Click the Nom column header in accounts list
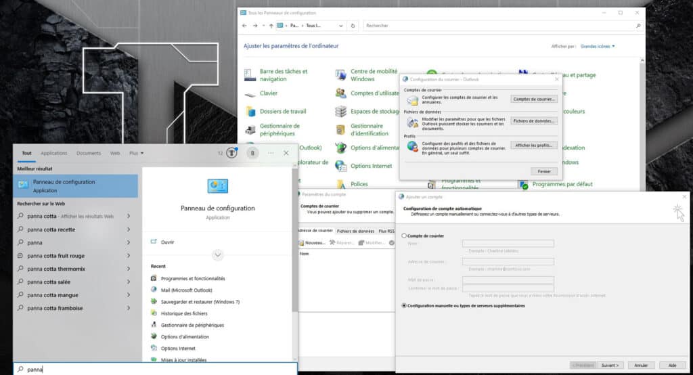The height and width of the screenshot is (375, 693). [x=305, y=254]
